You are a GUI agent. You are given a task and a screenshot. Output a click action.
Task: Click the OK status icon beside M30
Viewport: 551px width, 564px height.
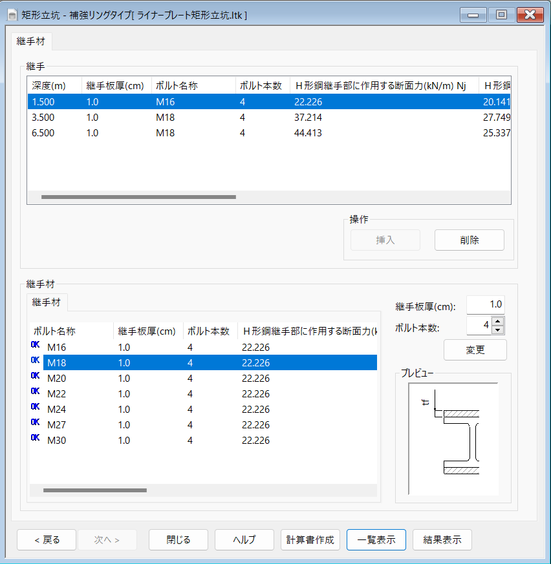35,438
